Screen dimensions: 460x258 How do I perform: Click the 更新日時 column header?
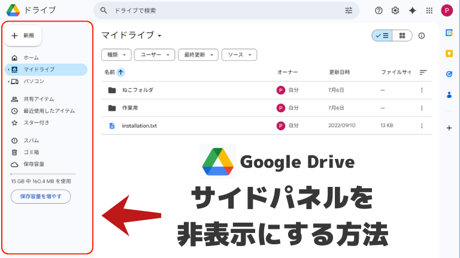tap(340, 72)
